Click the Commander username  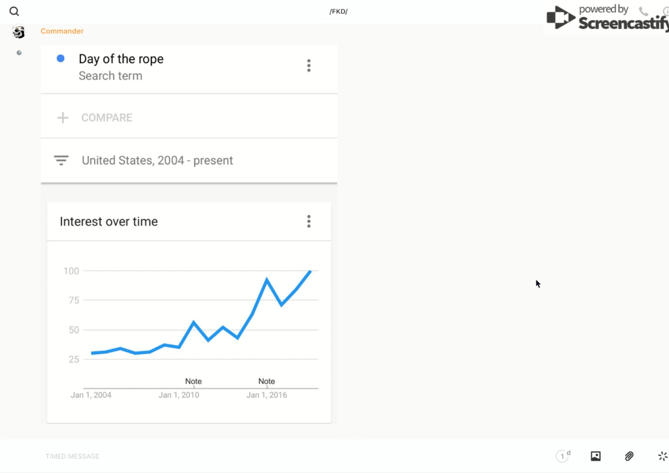(62, 31)
